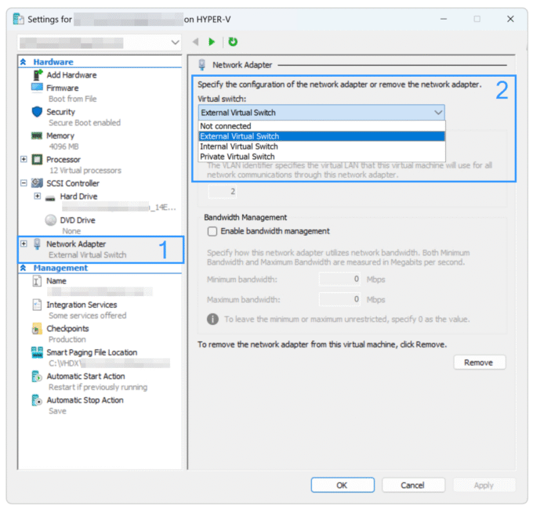Expand the Network Adapter tree node

point(24,244)
